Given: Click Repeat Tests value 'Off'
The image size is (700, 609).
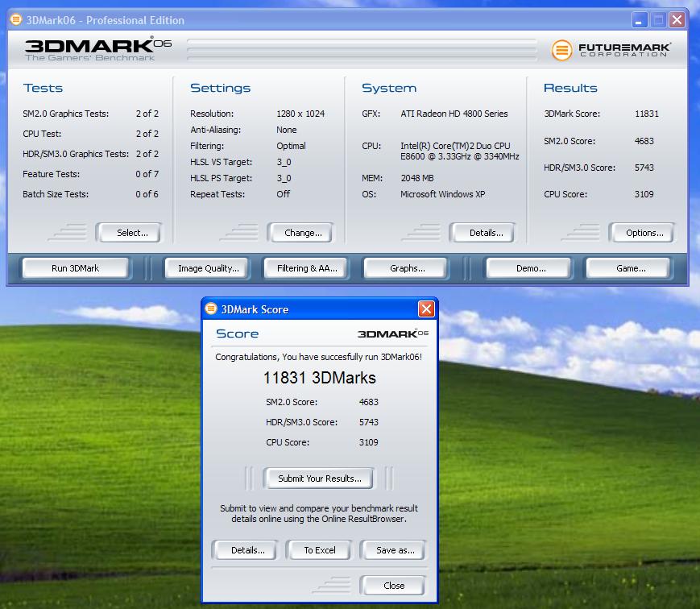Looking at the screenshot, I should click(x=283, y=194).
